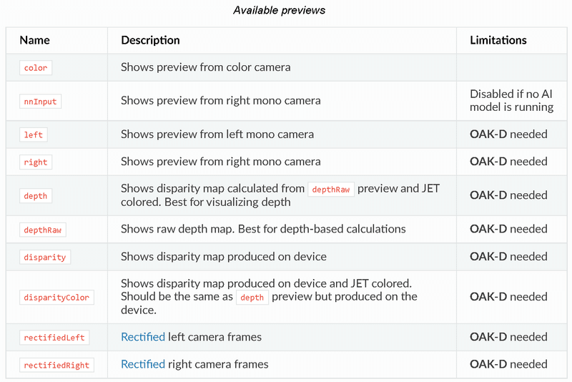Screen dimensions: 572x382
Task: Click the Rectified link in rectifiedLeft row
Action: (143, 337)
